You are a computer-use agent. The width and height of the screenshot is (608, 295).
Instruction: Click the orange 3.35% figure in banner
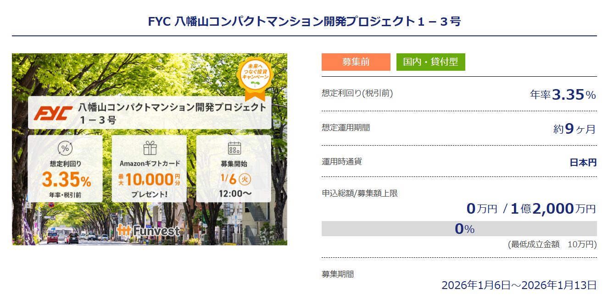click(x=66, y=180)
